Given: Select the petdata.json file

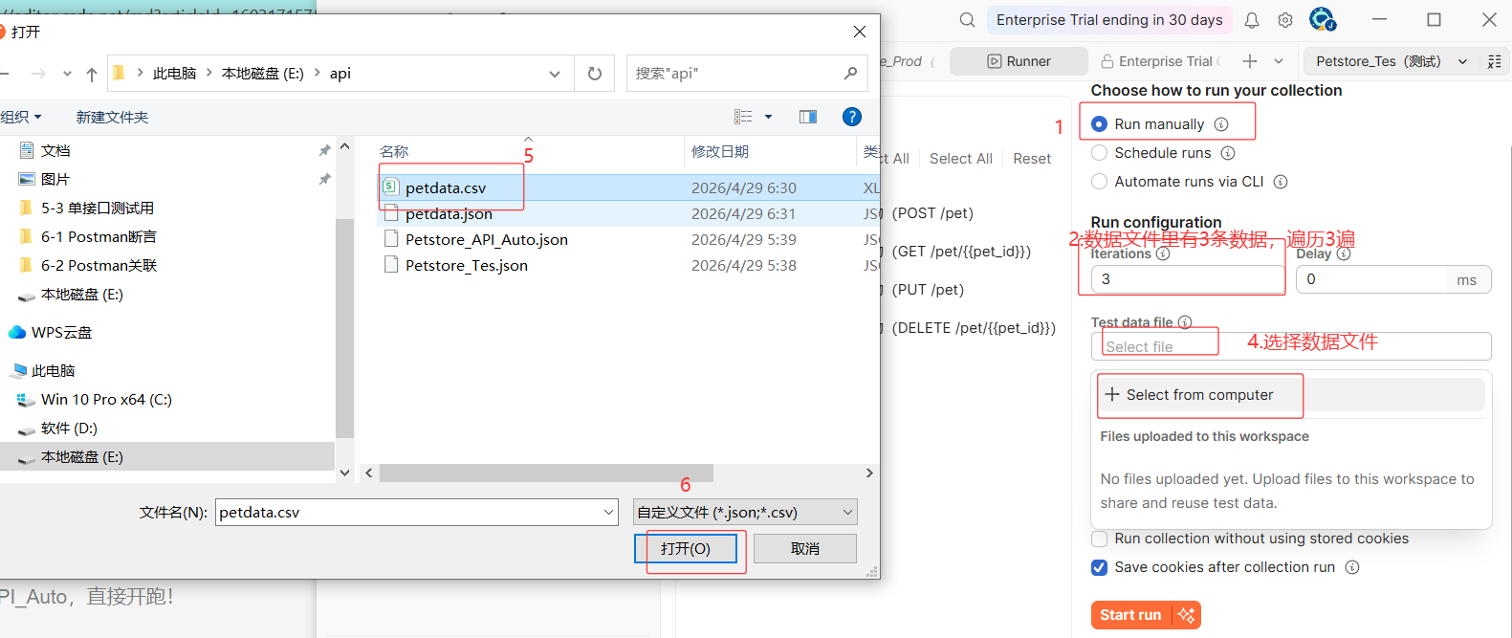Looking at the screenshot, I should [449, 213].
